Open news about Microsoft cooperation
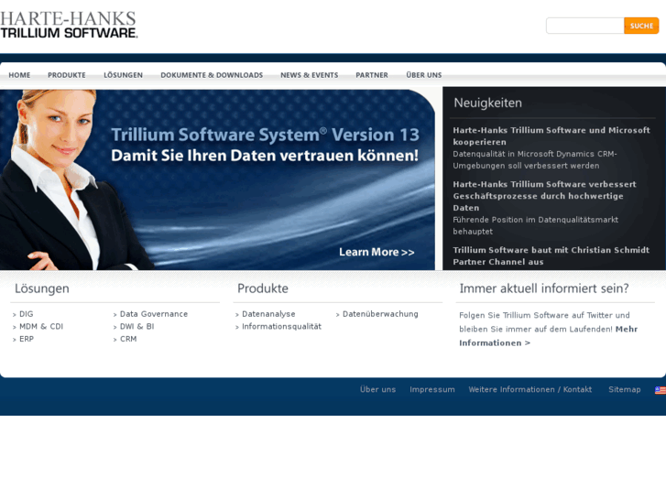 click(551, 136)
